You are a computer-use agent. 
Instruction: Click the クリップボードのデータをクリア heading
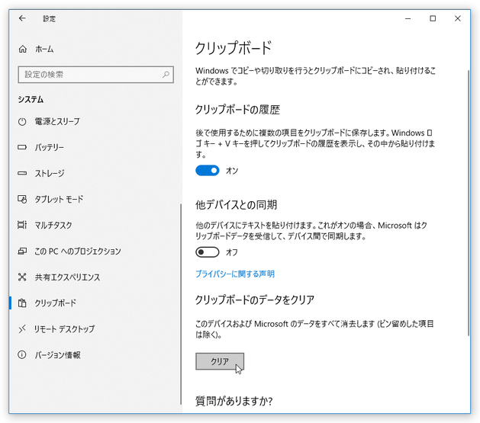[x=255, y=300]
